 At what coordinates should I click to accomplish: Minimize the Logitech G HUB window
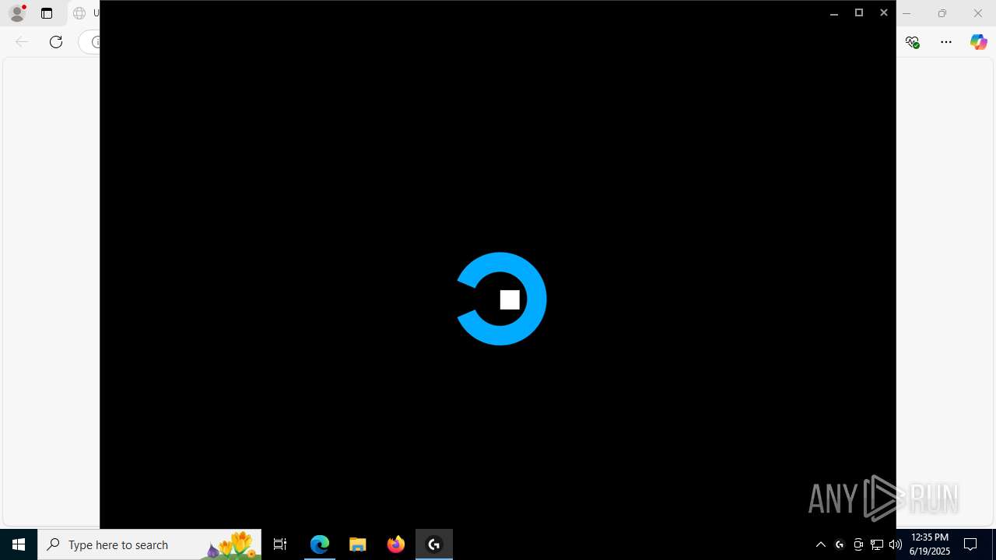(x=834, y=12)
